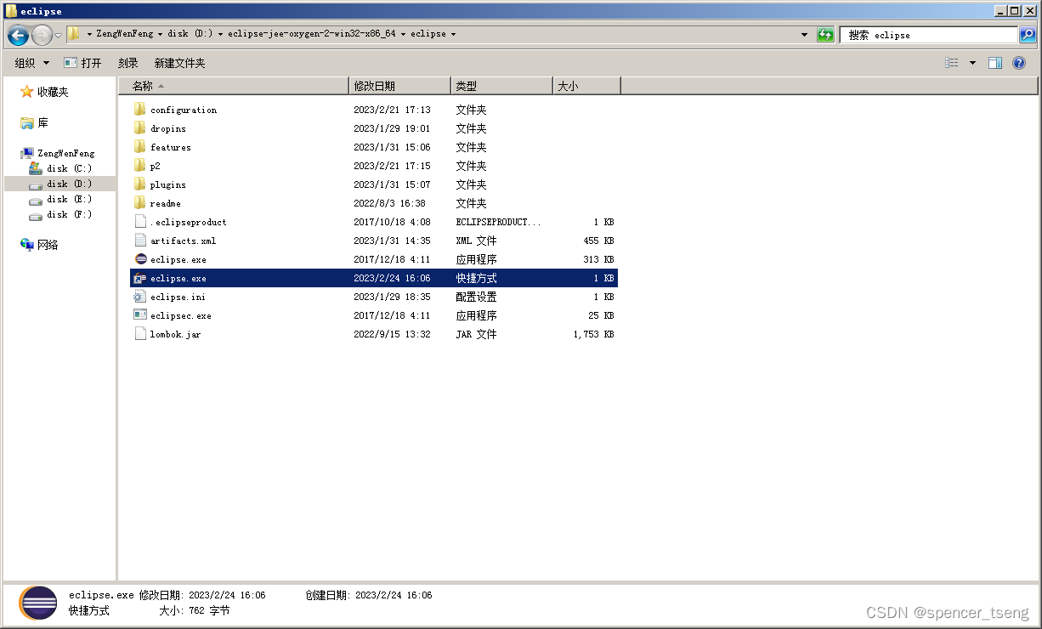Viewport: 1042px width, 629px height.
Task: Select the configuration folder icon
Action: point(140,109)
